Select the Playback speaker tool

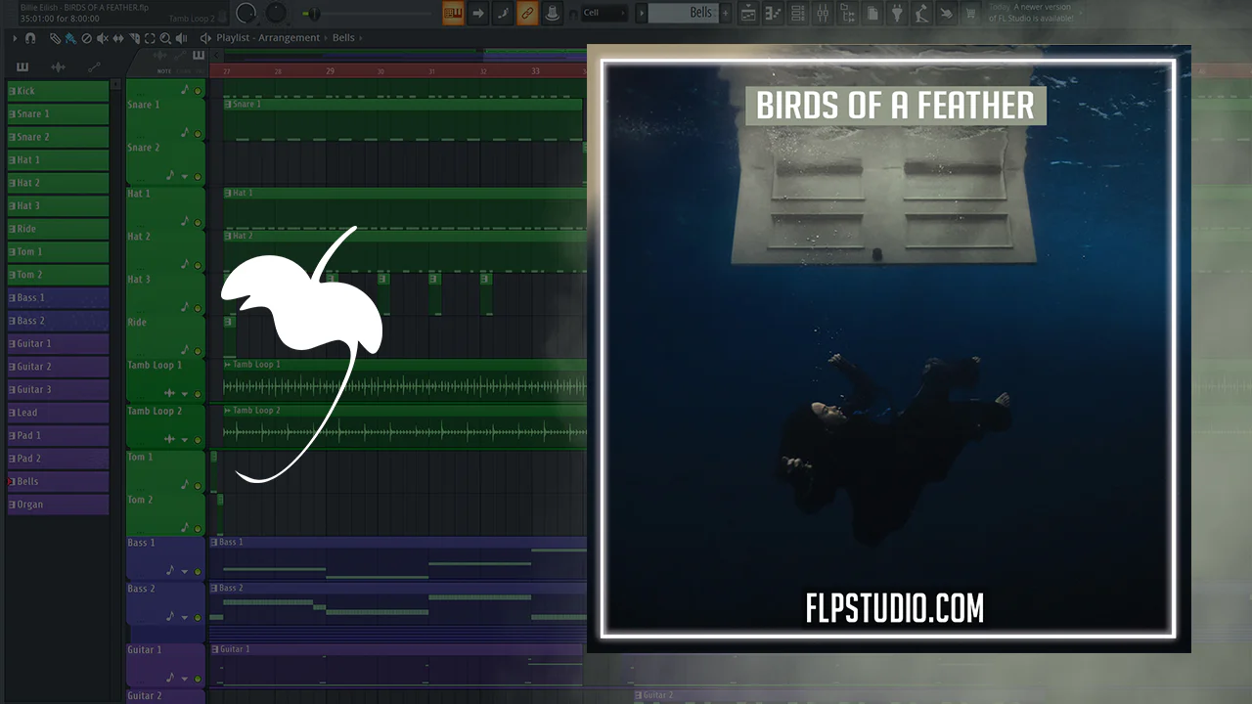181,38
